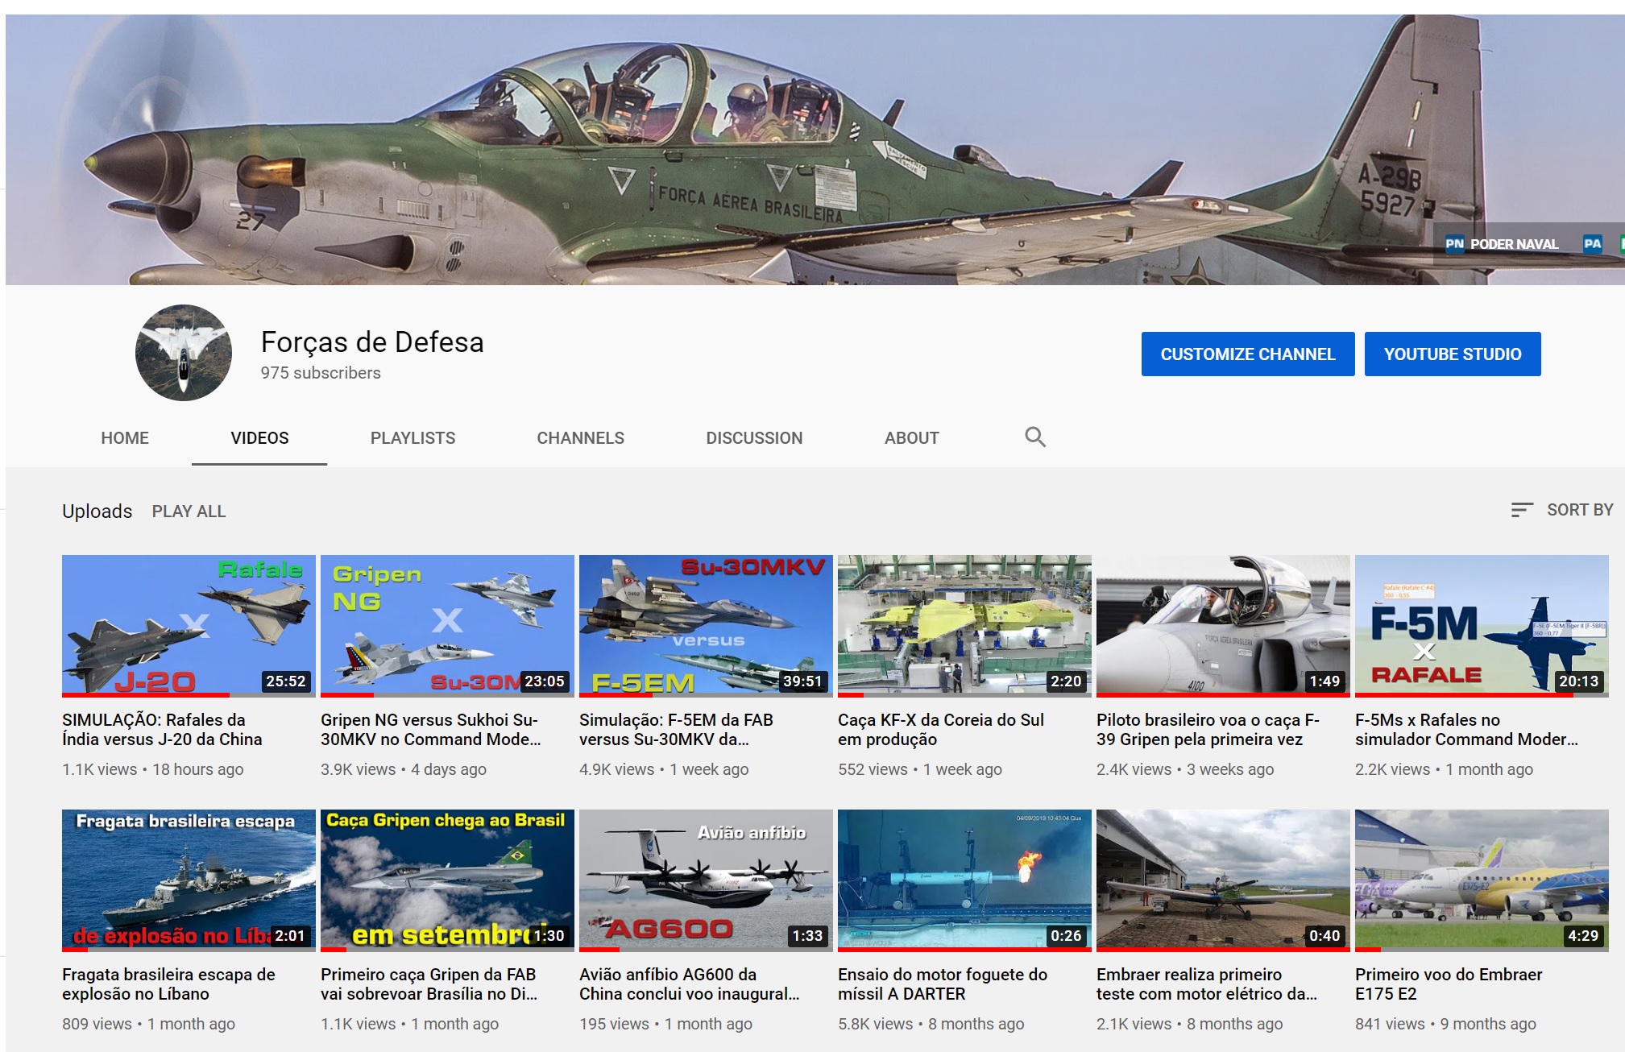Select the Videos tab
The width and height of the screenshot is (1625, 1052).
259,438
